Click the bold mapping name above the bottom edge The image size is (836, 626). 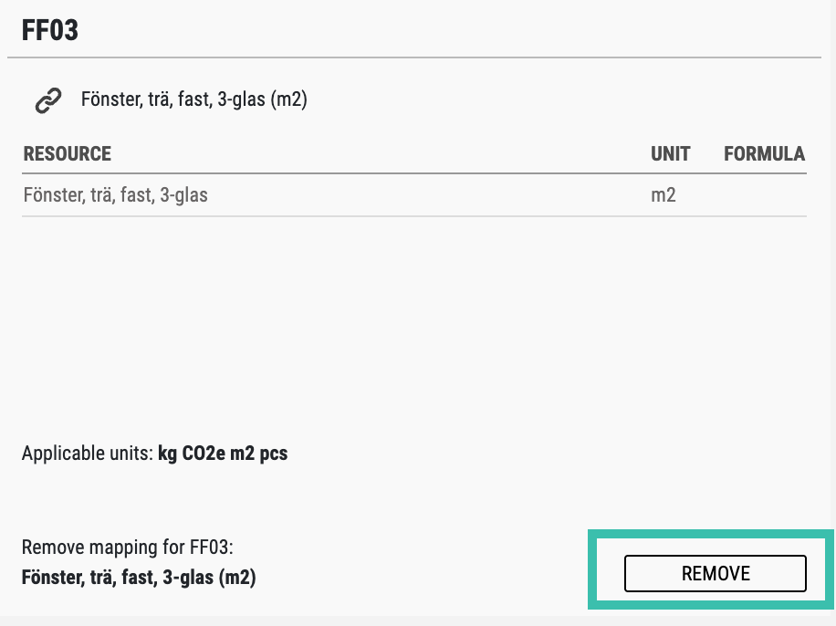[139, 578]
